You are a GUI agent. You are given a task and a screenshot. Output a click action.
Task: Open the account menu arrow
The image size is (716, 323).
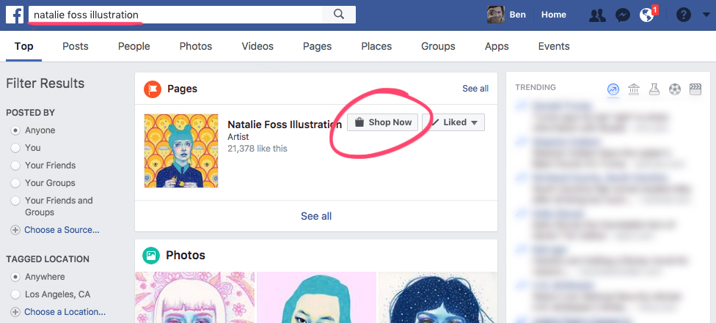[706, 15]
